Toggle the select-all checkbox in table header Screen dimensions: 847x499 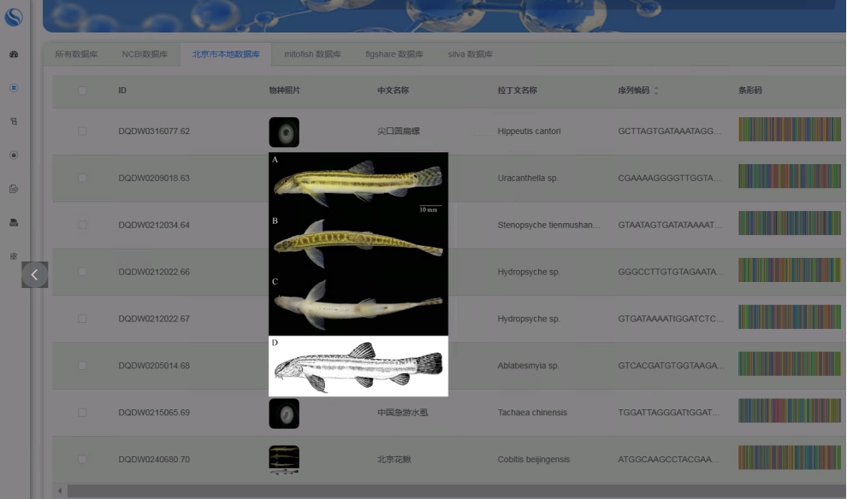tap(82, 91)
